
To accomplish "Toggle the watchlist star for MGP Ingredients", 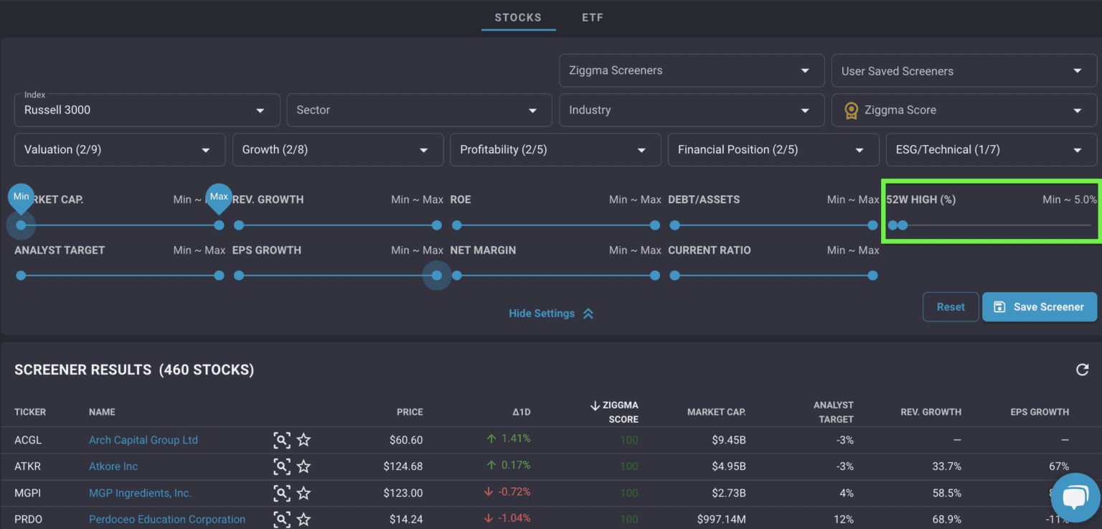I will (303, 493).
